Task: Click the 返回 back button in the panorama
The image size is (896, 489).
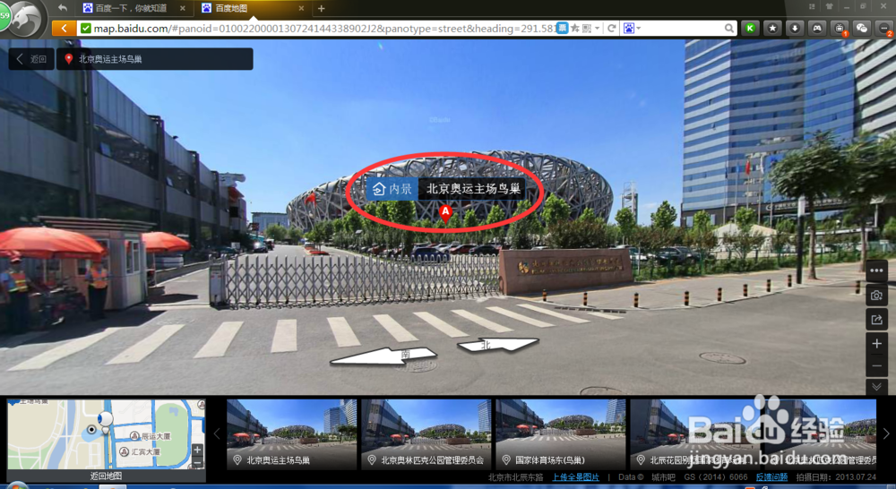Action: tap(31, 59)
